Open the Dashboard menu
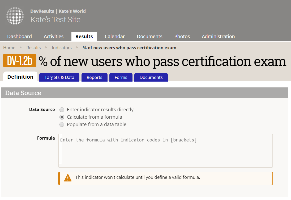 pyautogui.click(x=19, y=37)
